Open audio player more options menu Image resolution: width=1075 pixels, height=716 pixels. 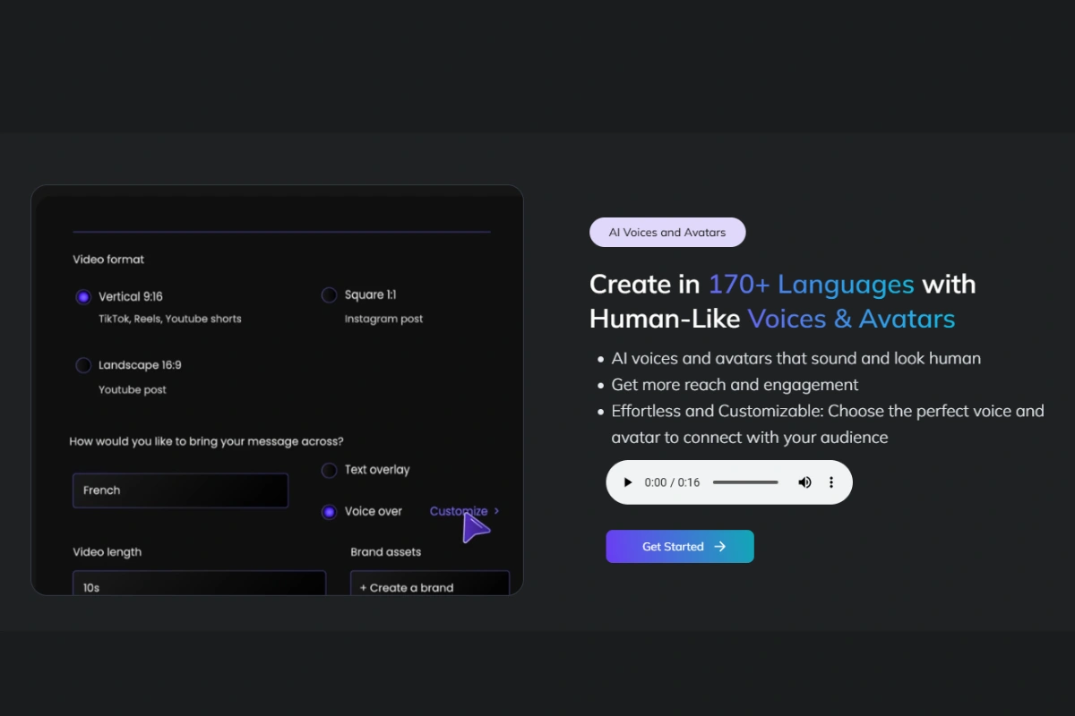pos(831,482)
